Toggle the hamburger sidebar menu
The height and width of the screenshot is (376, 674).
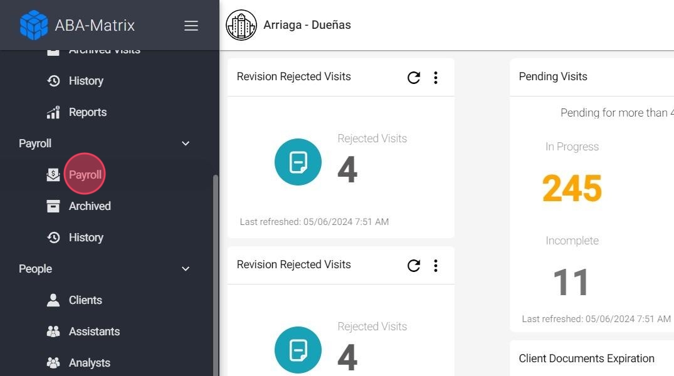coord(191,25)
